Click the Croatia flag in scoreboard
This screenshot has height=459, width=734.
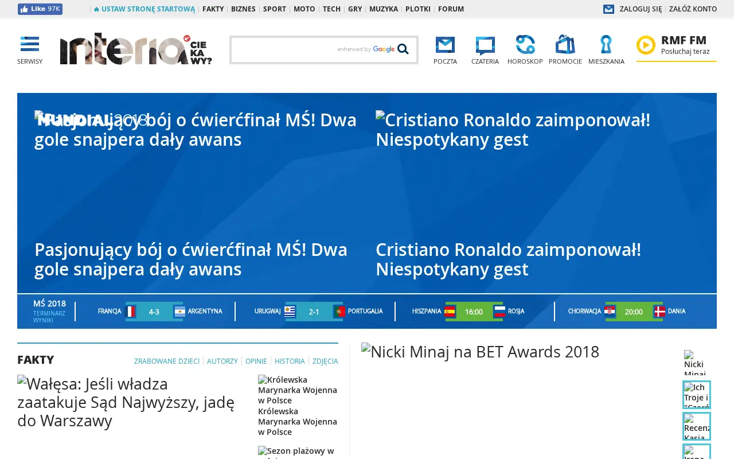tap(610, 312)
